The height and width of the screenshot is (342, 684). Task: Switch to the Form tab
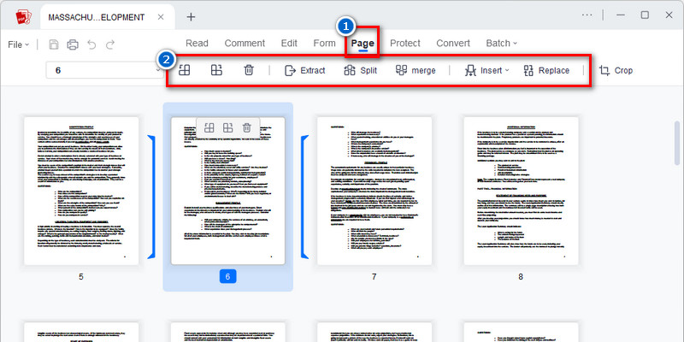pos(325,44)
